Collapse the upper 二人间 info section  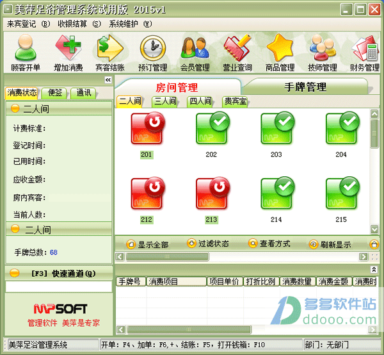[15, 108]
